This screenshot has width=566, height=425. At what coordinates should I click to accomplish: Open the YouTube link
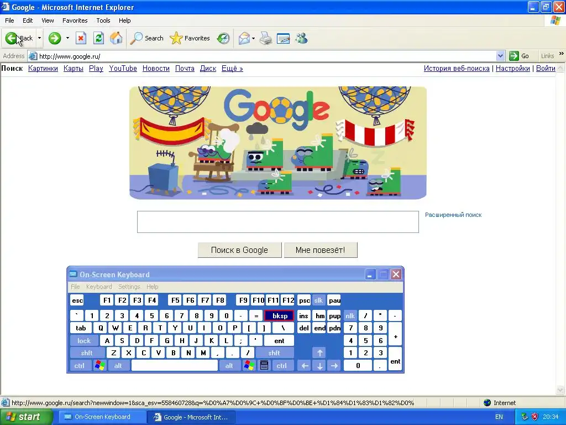123,68
